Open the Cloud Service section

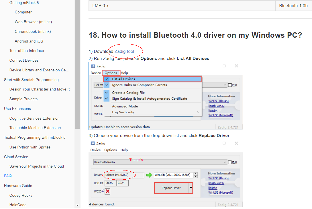pyautogui.click(x=16, y=157)
